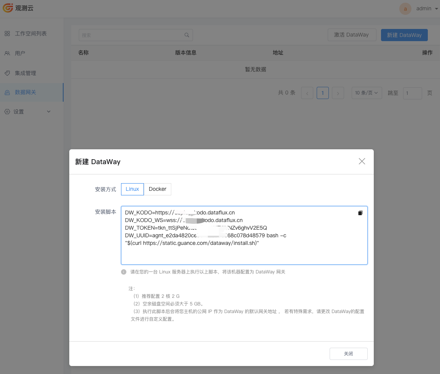Click the 跳至 page number input
Screen dimensions: 440x374
coord(412,93)
